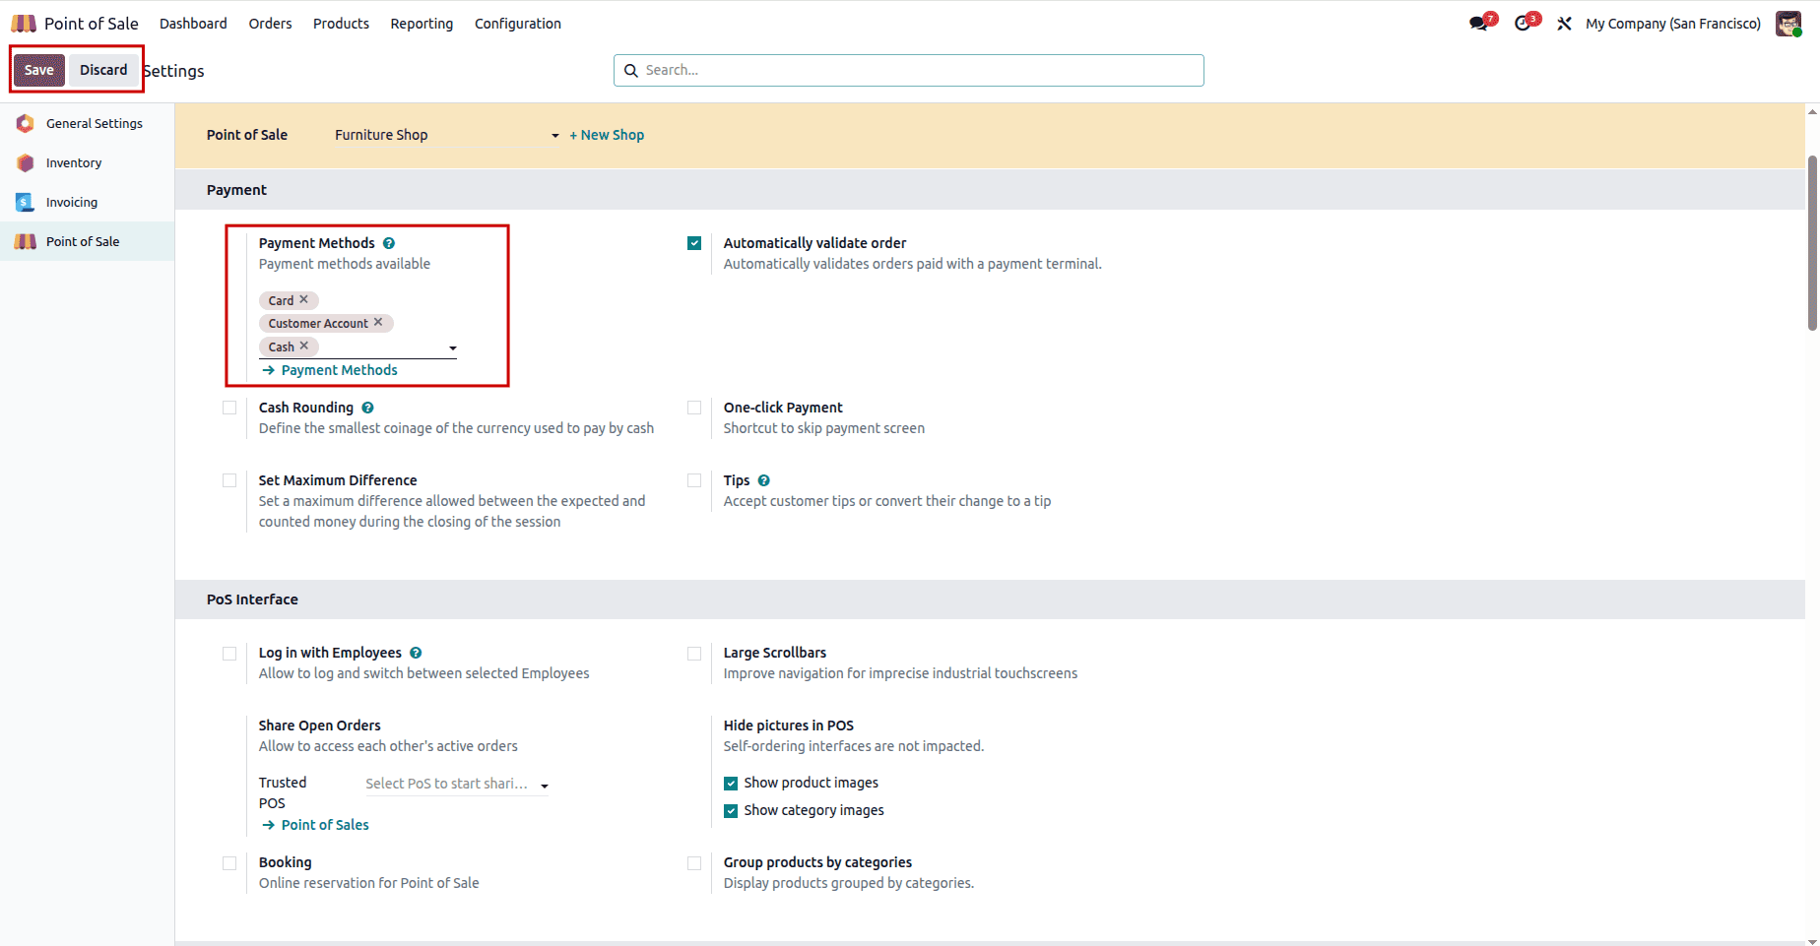The image size is (1820, 946).
Task: Click the Inventory sidebar icon
Action: 26,162
